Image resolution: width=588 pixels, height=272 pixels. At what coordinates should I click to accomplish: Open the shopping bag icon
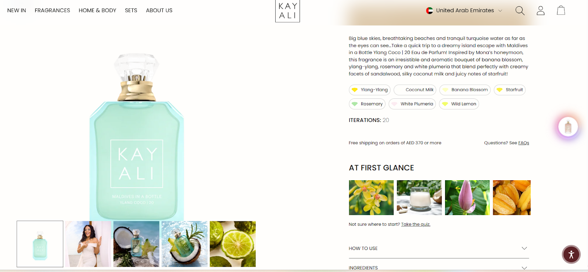(561, 10)
